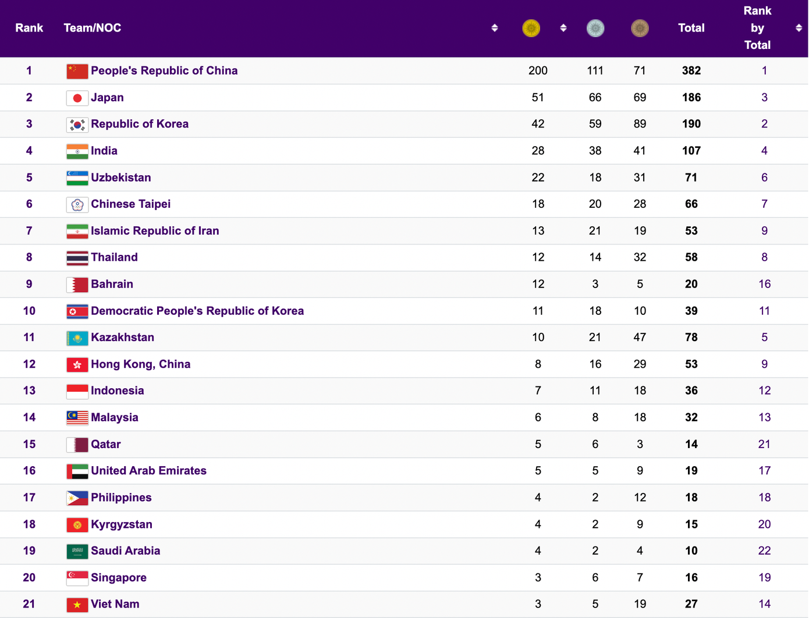
Task: Click the India flag icon
Action: (77, 151)
